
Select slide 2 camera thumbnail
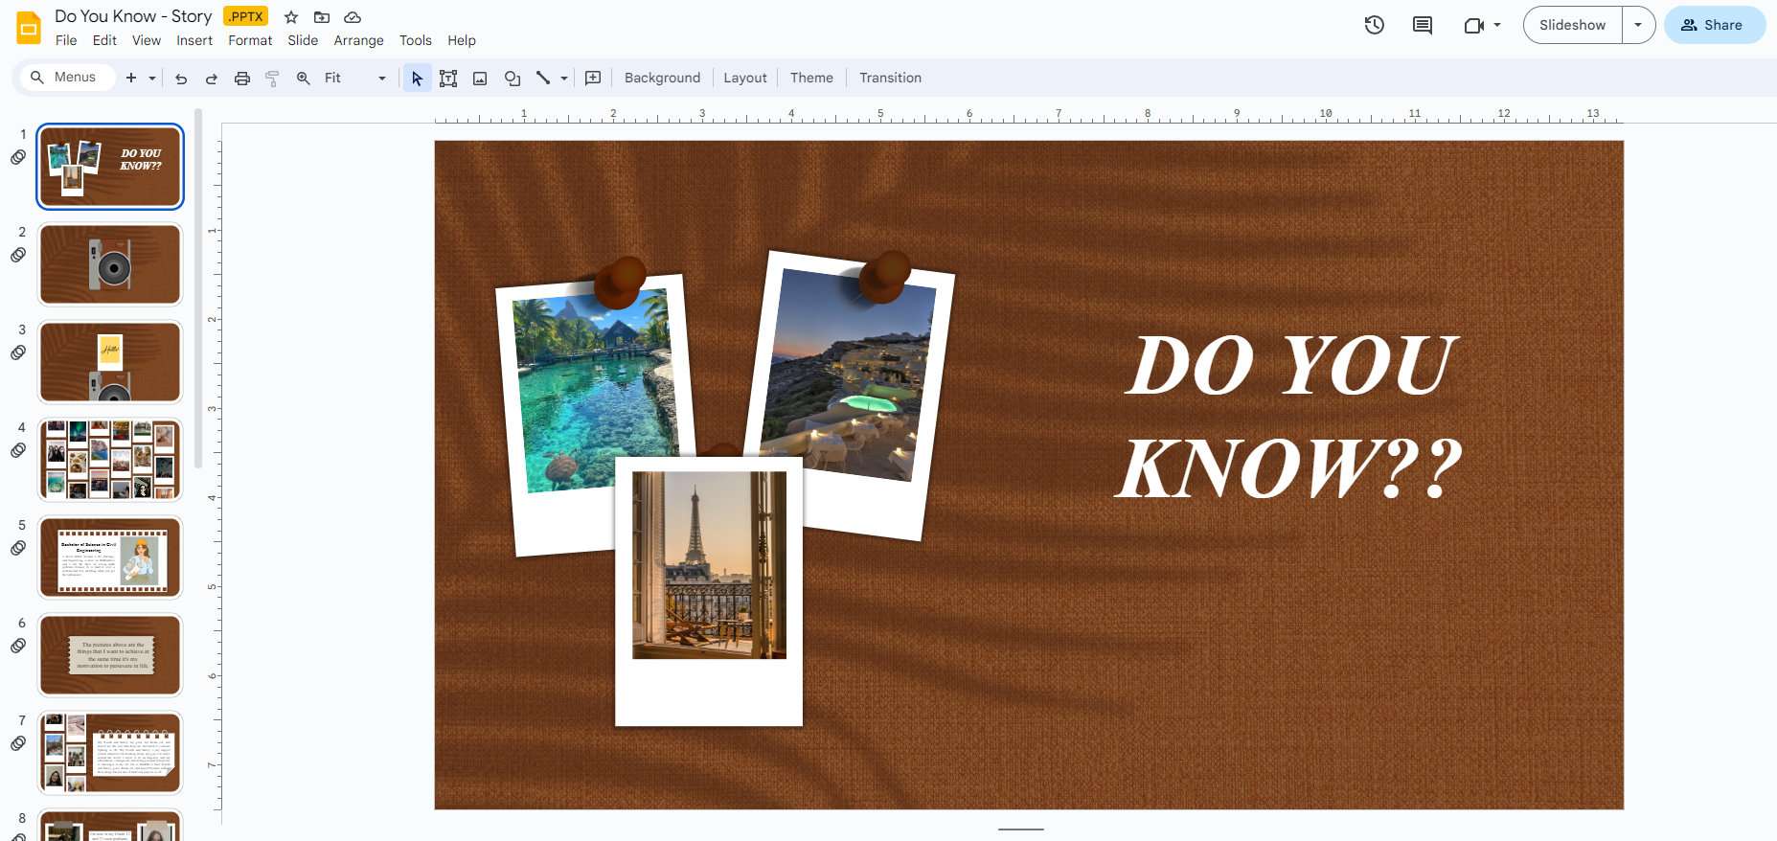tap(110, 264)
